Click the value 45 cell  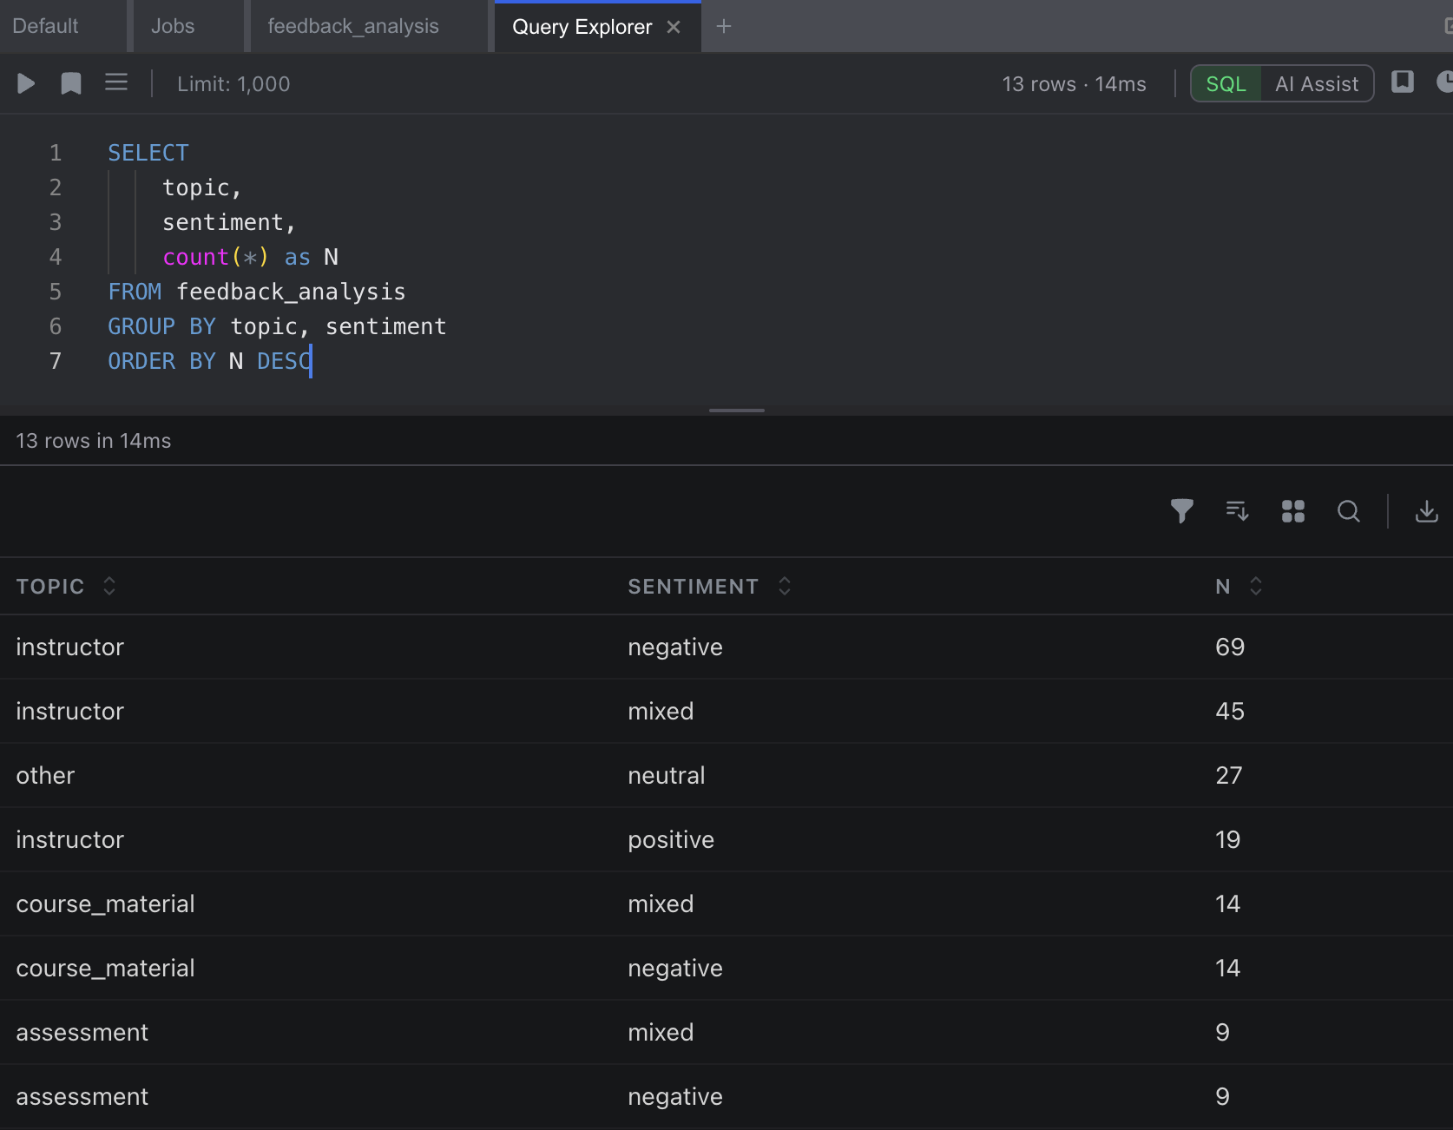(x=1230, y=712)
